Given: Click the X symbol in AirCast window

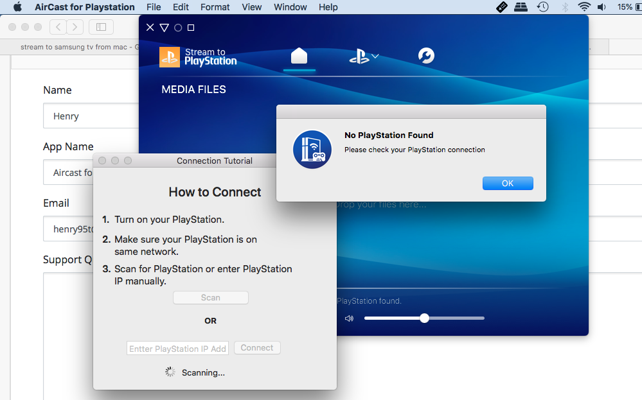Looking at the screenshot, I should pyautogui.click(x=150, y=28).
